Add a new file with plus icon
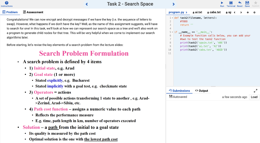 248,12
